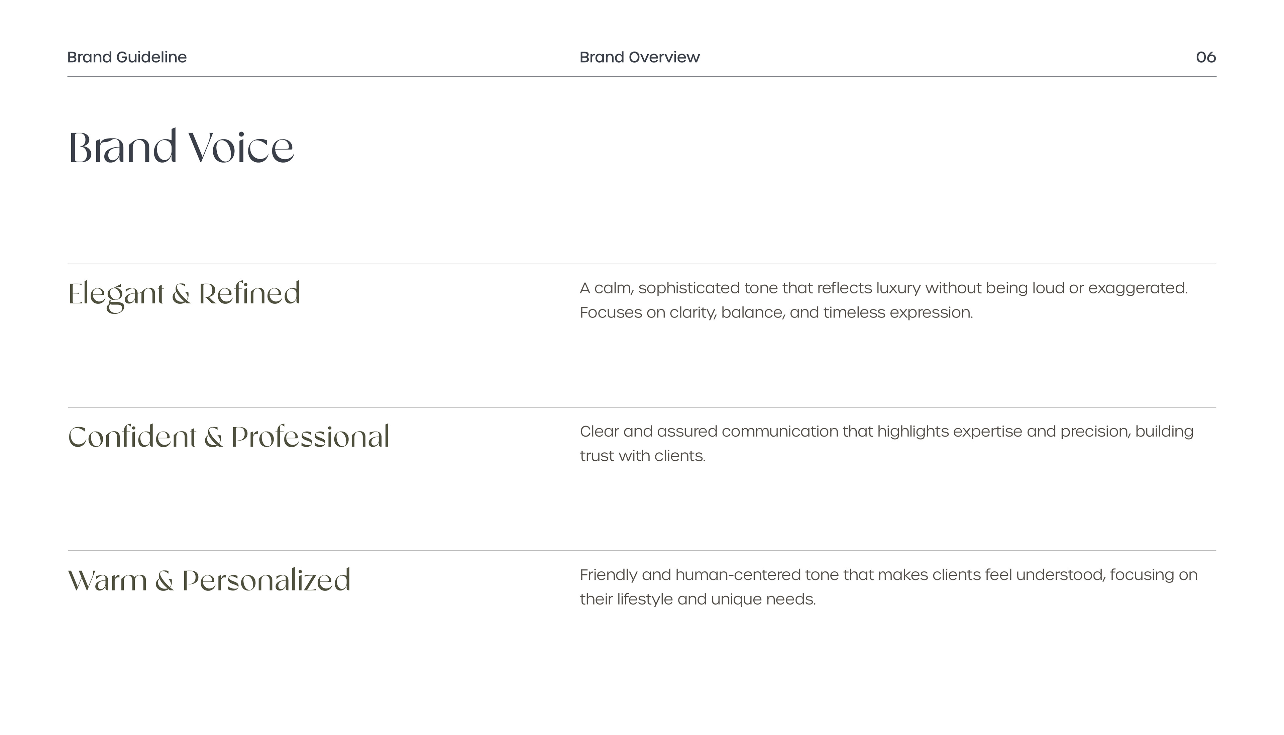Click the text "trust with clients."
This screenshot has width=1284, height=735.
642,456
